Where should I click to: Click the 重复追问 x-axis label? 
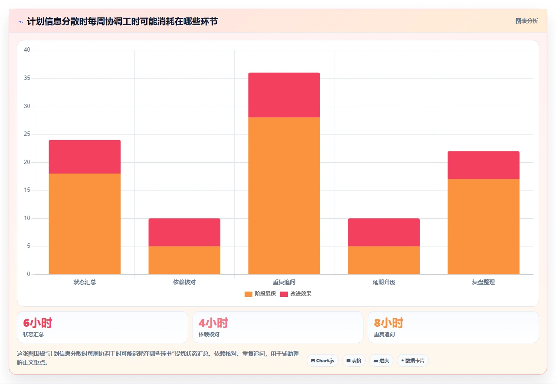tap(284, 282)
